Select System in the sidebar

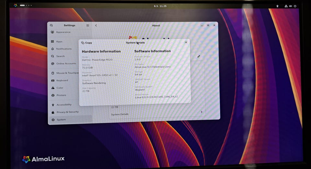(70, 120)
